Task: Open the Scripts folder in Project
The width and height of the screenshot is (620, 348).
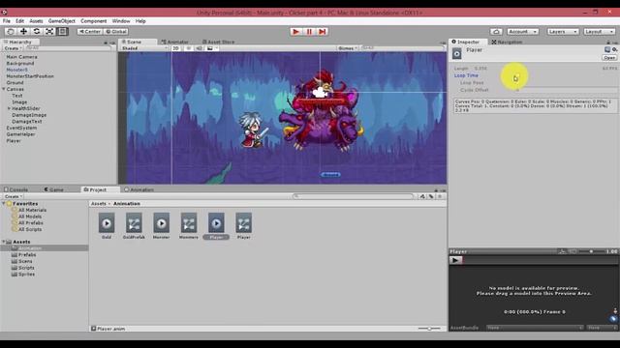Action: point(26,268)
